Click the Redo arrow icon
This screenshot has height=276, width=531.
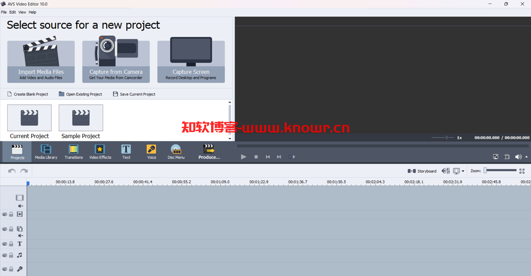click(x=24, y=171)
